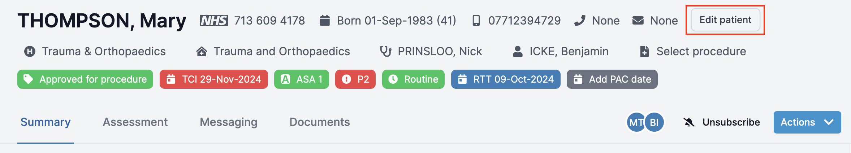Click the hospital H icon
Image resolution: width=851 pixels, height=153 pixels.
(x=30, y=52)
